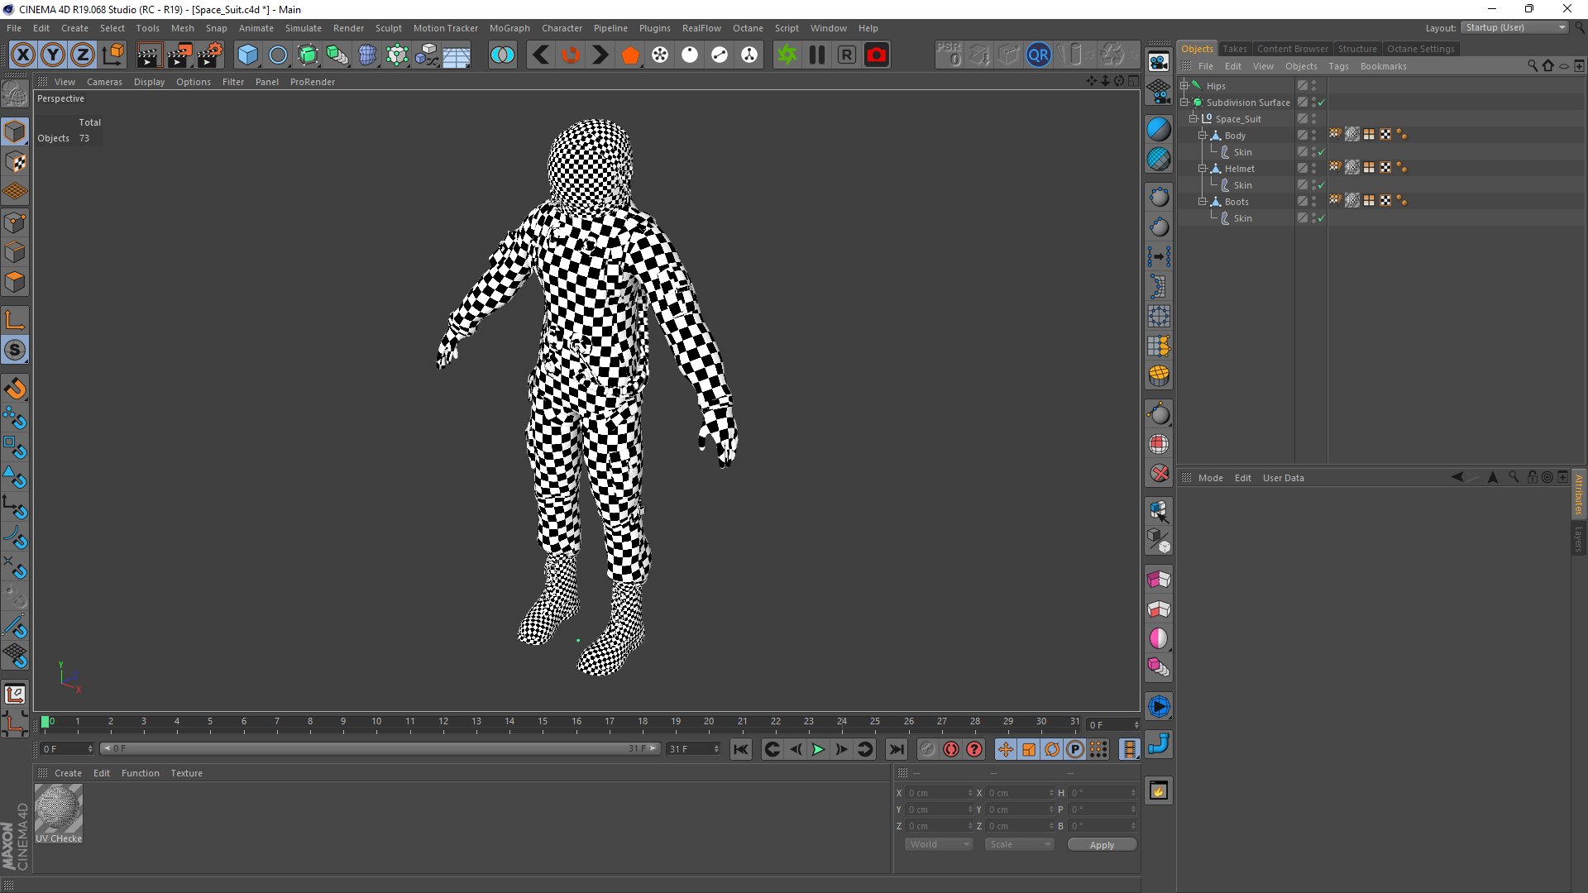Image resolution: width=1588 pixels, height=893 pixels.
Task: Select the Snap S tool icon
Action: (15, 350)
